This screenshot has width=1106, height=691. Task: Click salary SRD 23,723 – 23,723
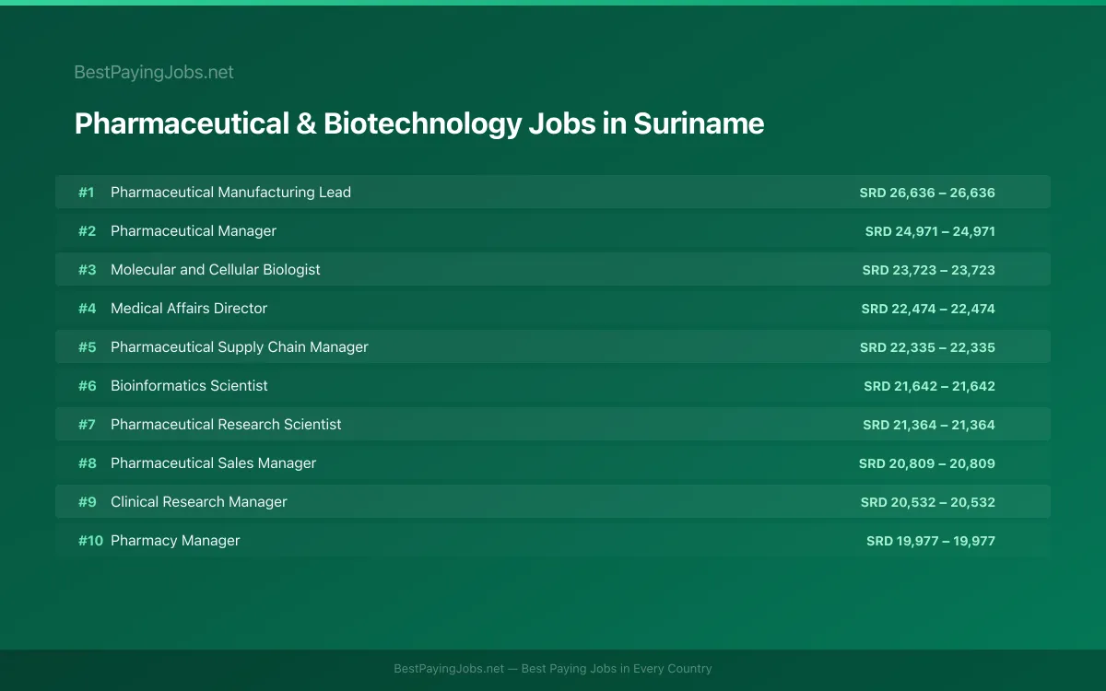pyautogui.click(x=929, y=270)
